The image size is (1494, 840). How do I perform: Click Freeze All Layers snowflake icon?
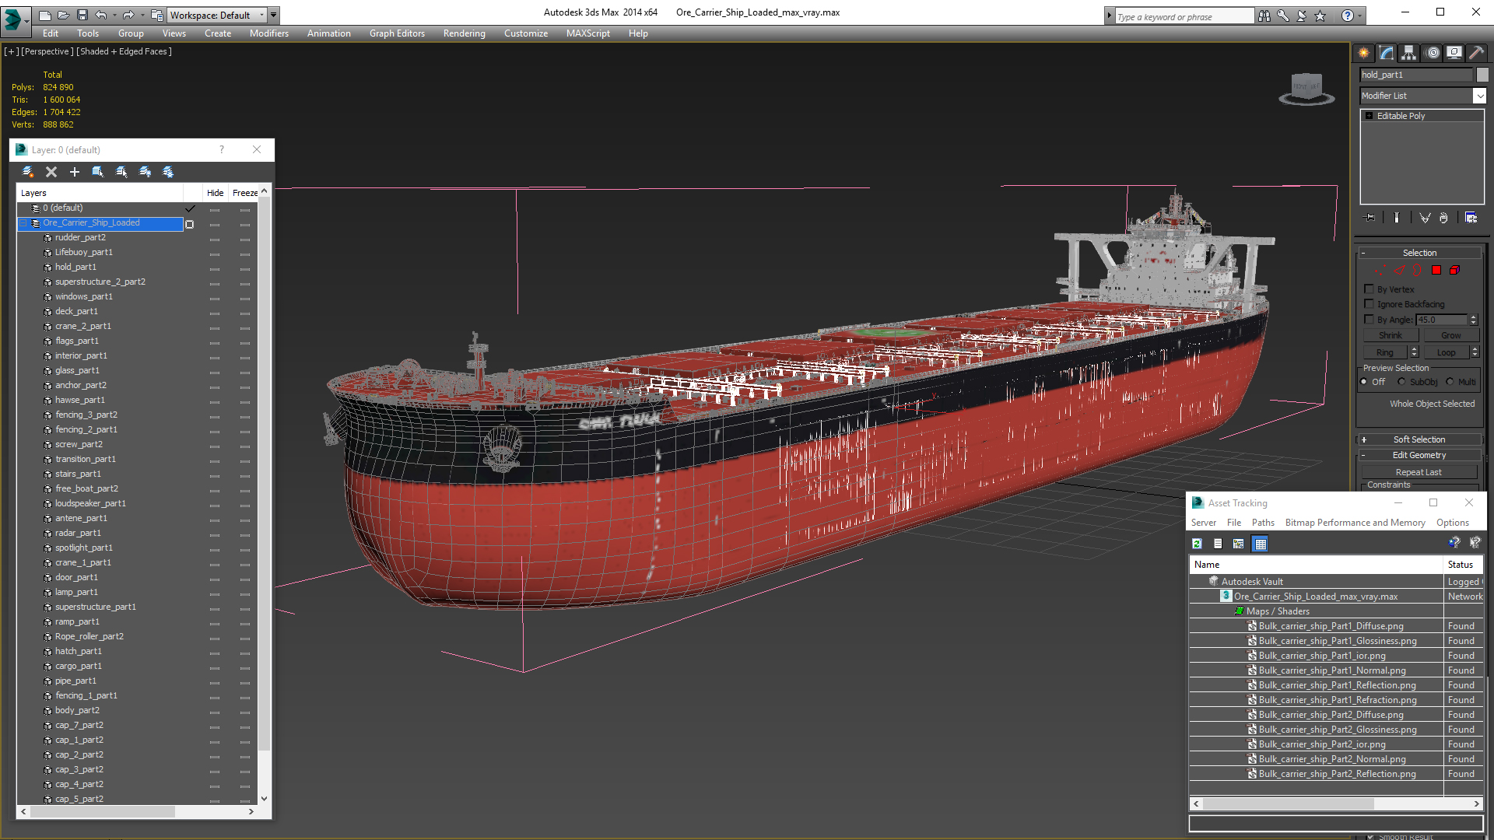click(x=168, y=172)
